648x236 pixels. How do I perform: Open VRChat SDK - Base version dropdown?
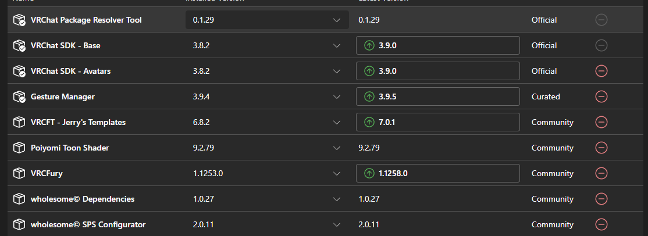(336, 45)
